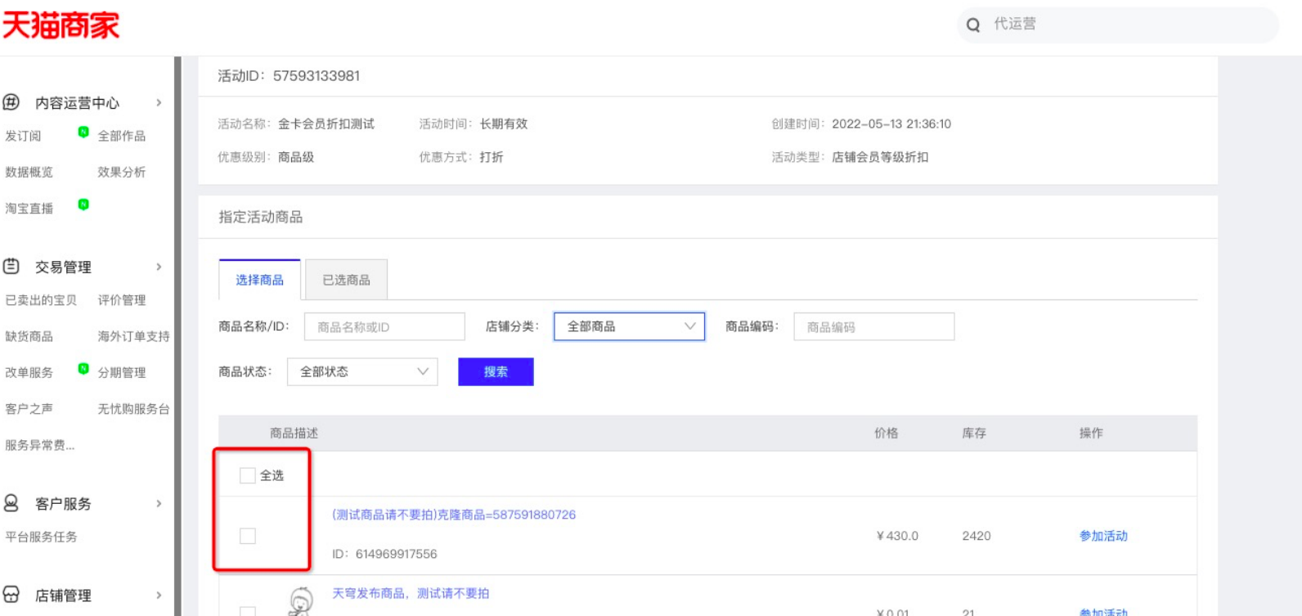Open the 商品状态 全部状态 dropdown
The height and width of the screenshot is (616, 1302).
[362, 371]
